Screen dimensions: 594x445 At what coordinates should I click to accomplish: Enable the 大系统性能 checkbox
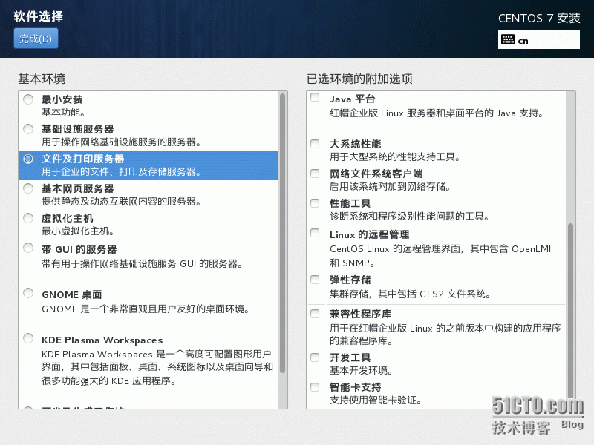[315, 144]
